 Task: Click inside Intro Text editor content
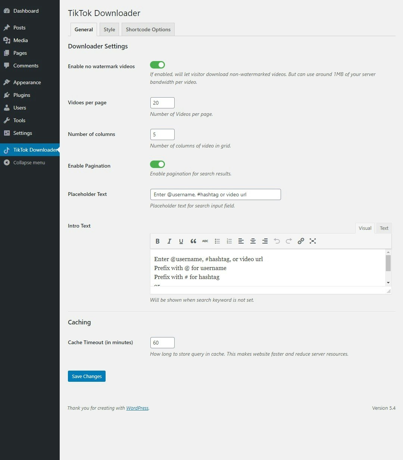[268, 268]
